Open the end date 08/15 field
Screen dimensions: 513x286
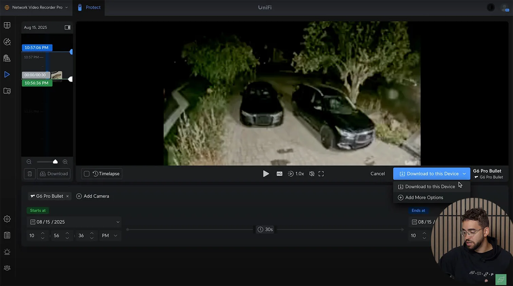(422, 222)
